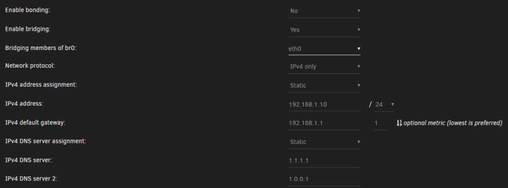Screen dimensions: 508x188
Task: Click the arrow next to subnet mask 24
Action: (x=392, y=104)
